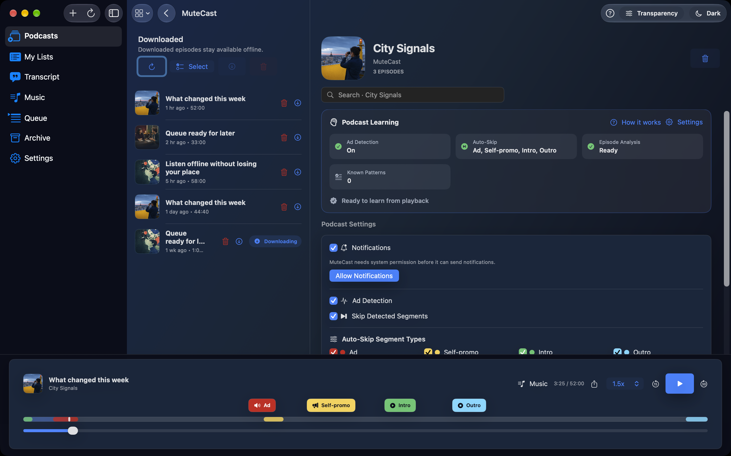Viewport: 731px width, 456px height.
Task: Skip forward 30 seconds
Action: (704, 384)
